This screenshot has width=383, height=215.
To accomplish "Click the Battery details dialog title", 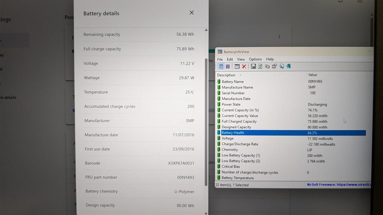I will click(x=101, y=13).
